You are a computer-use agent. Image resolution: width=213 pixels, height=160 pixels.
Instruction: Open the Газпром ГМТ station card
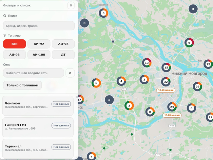coord(38,127)
